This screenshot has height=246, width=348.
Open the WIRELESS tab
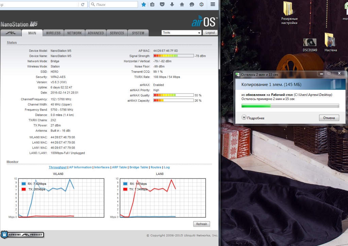click(x=53, y=33)
